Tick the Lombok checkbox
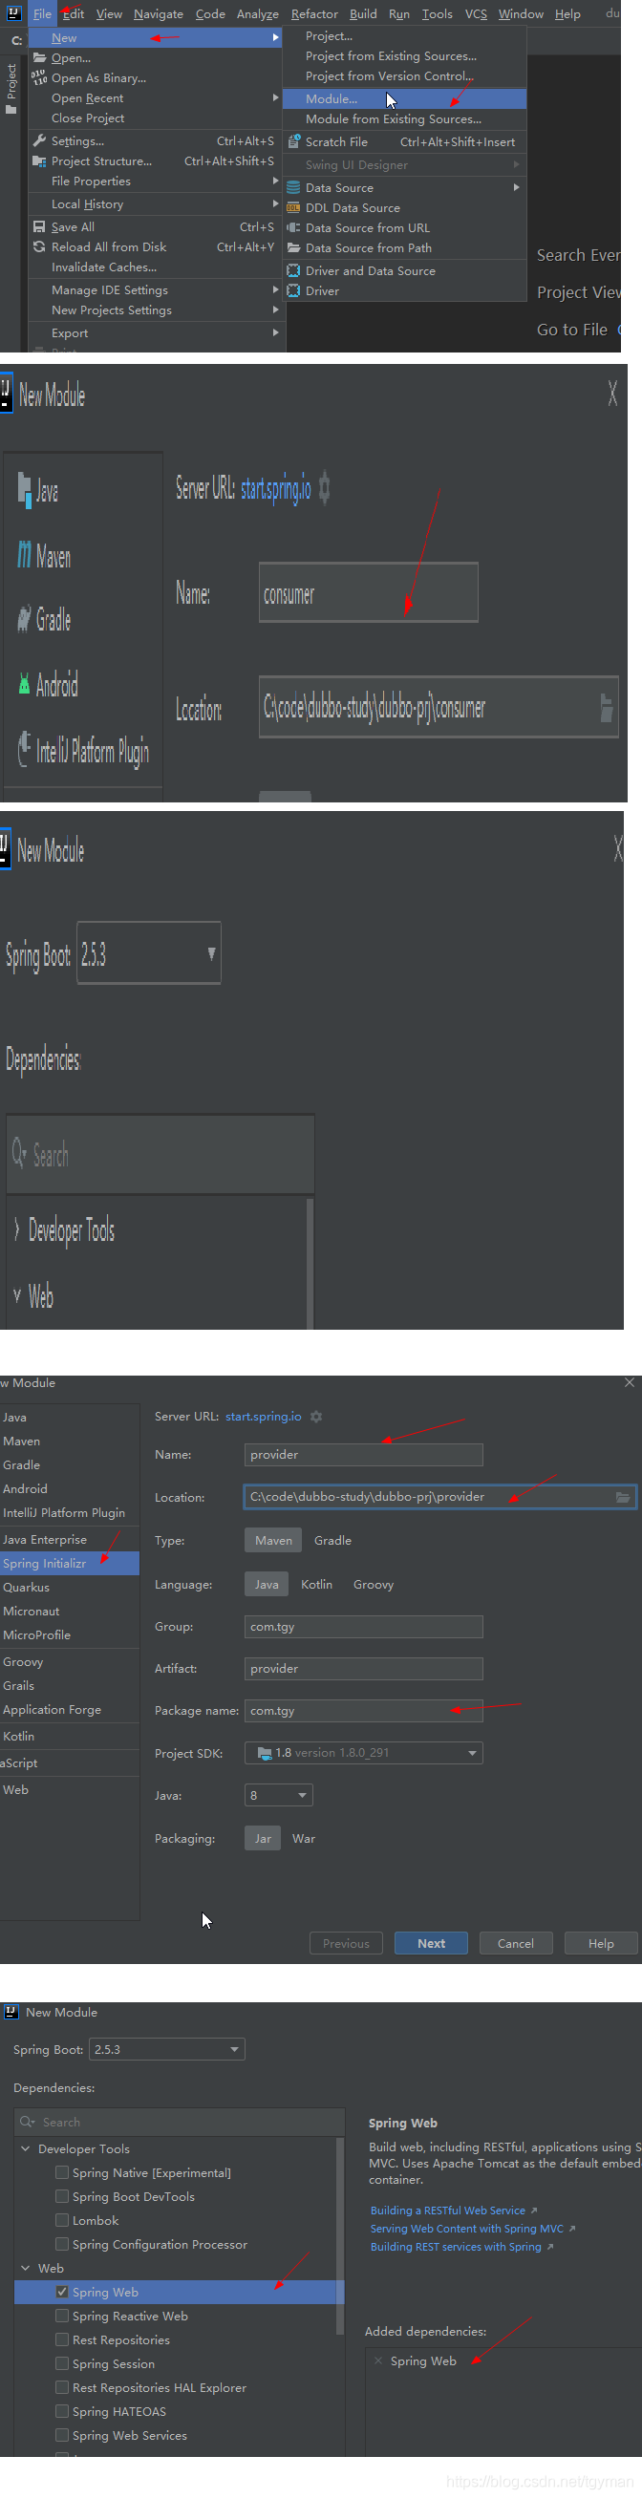This screenshot has width=642, height=2499. coord(62,2221)
